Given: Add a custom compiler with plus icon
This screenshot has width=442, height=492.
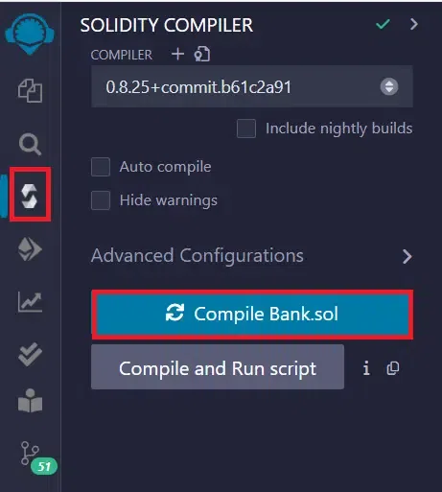Looking at the screenshot, I should [x=177, y=54].
